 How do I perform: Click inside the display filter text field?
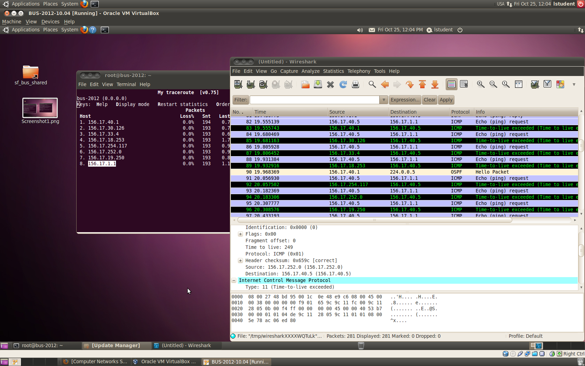[314, 100]
